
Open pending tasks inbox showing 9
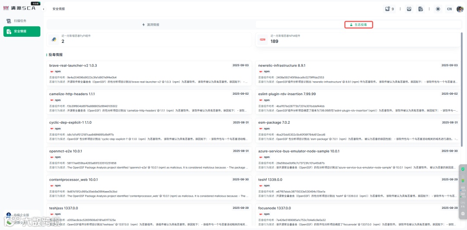pos(389,9)
